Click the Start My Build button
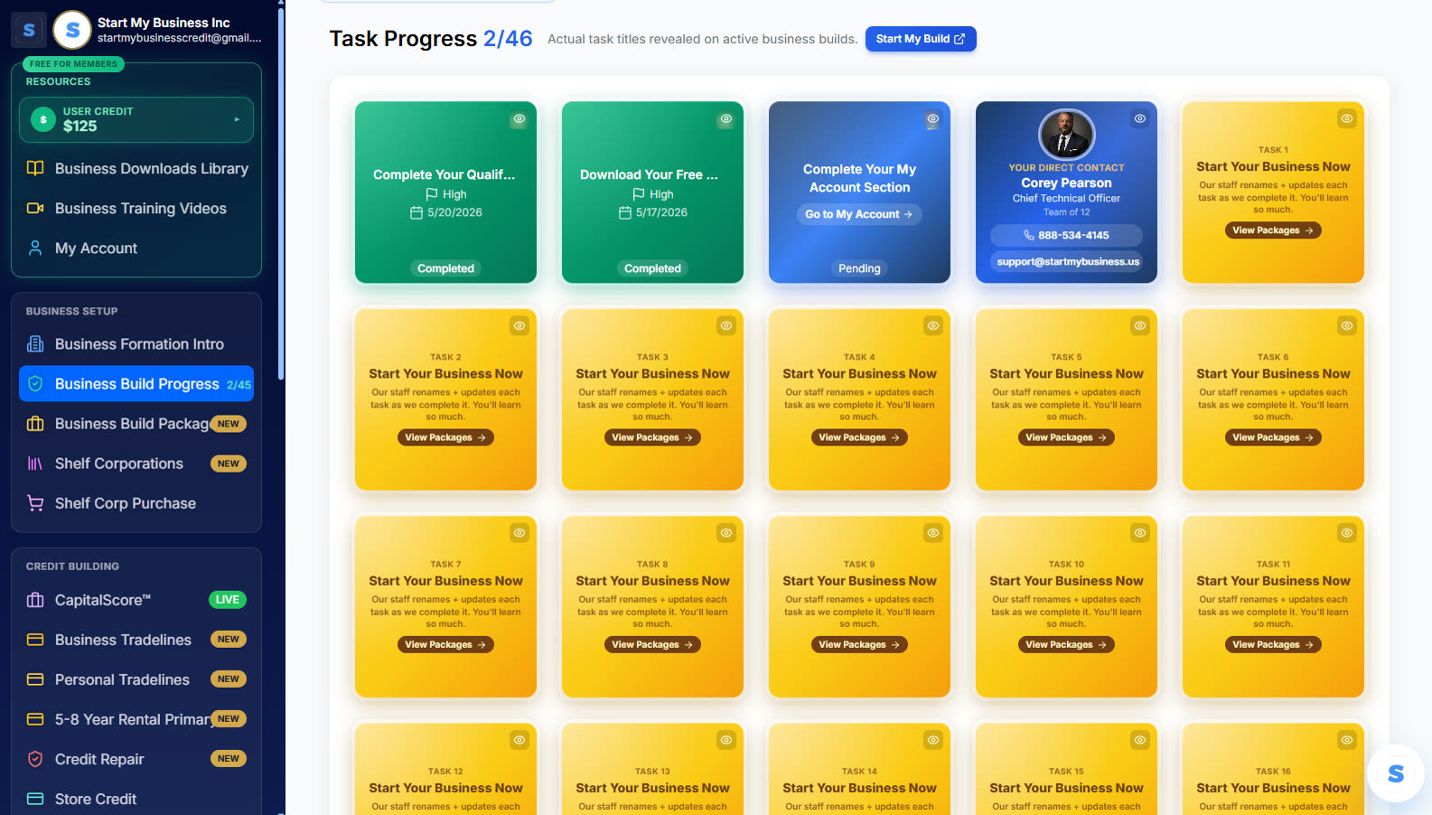Screen dimensions: 1432x815 pos(921,39)
